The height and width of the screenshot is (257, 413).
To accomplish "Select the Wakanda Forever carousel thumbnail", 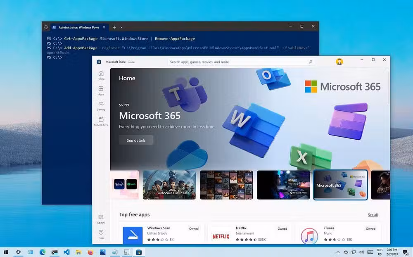I will [x=169, y=185].
